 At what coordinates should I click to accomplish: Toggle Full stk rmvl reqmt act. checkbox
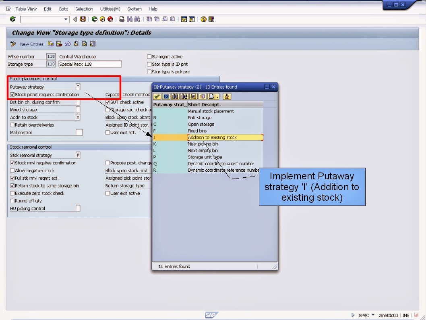[12, 178]
